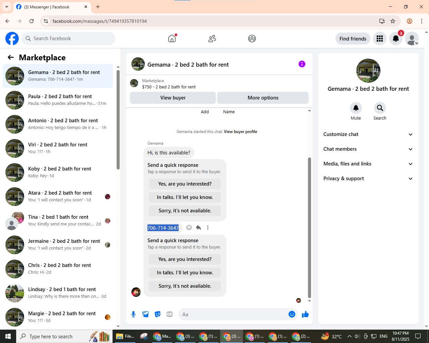Viewport: 429px width, 343px height.
Task: Record a voice clip with microphone icon
Action: pyautogui.click(x=133, y=314)
